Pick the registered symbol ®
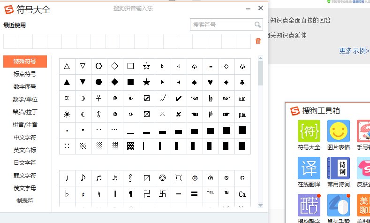The width and height of the screenshot is (370, 223). 227,178
